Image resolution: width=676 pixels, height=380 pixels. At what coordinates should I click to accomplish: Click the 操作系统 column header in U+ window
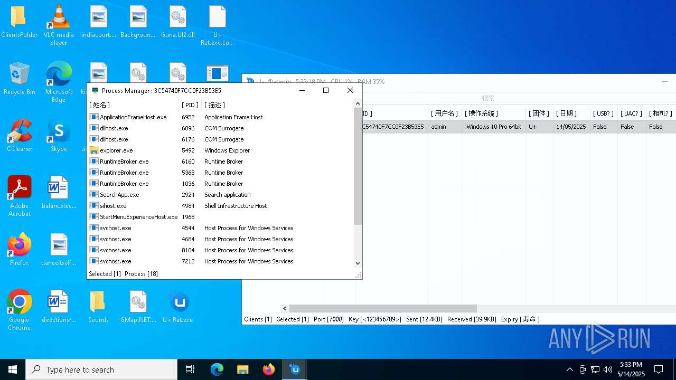click(493, 113)
